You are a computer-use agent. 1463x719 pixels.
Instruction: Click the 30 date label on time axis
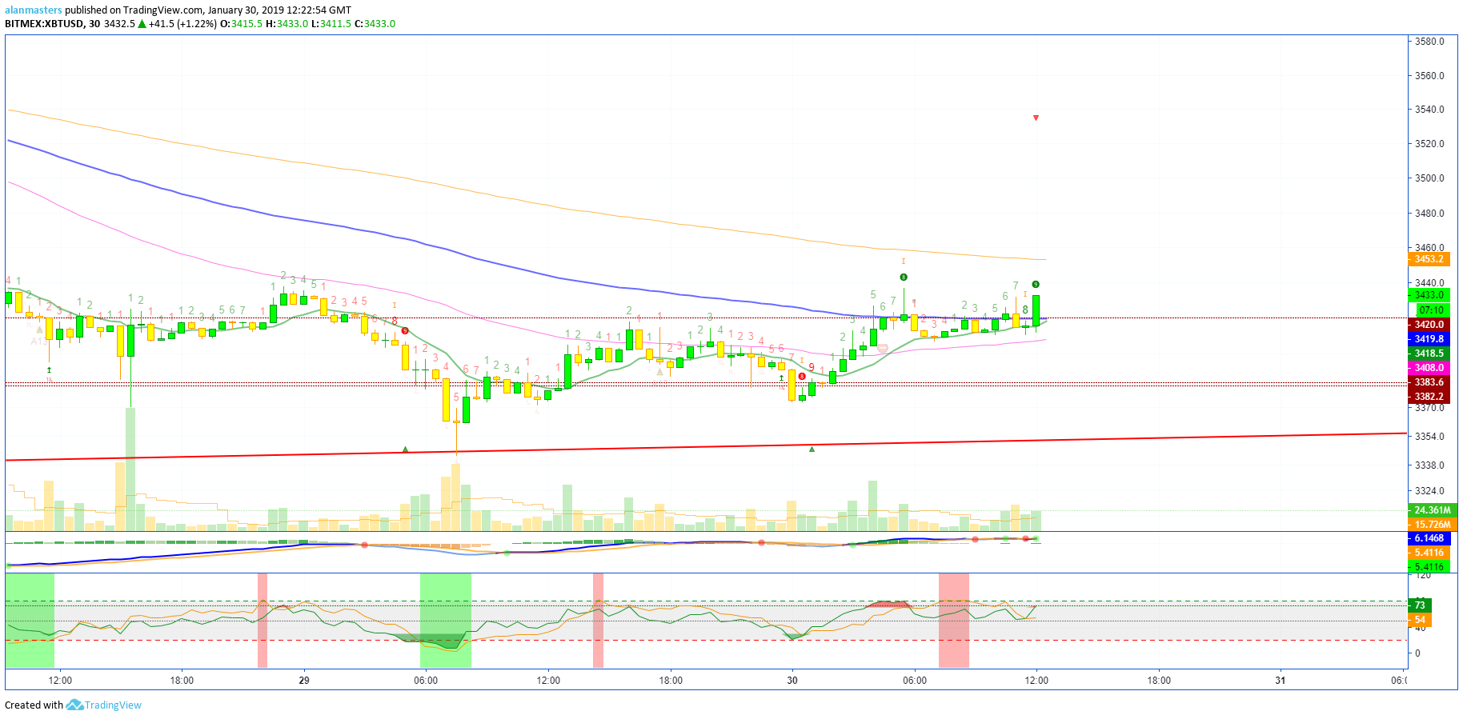pos(792,681)
